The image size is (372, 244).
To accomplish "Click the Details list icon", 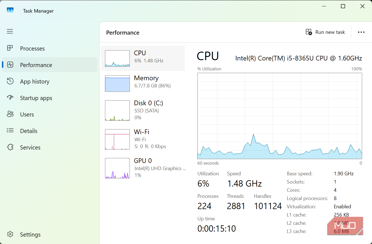I will [x=10, y=131].
